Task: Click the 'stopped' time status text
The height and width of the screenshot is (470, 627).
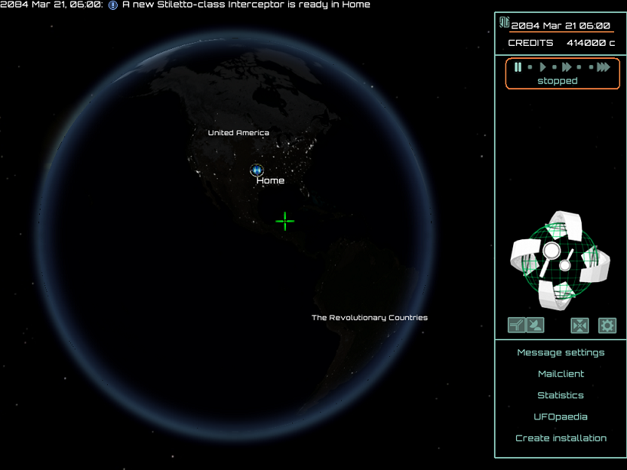Action: coord(557,81)
